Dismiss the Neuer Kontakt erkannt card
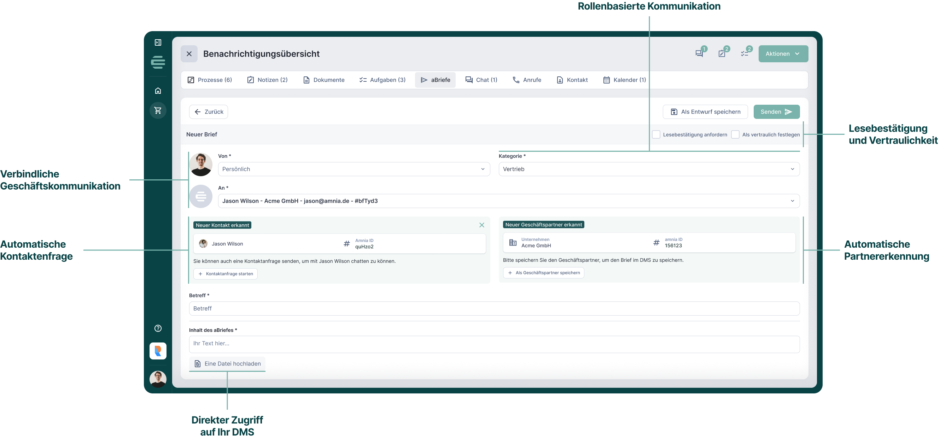Image resolution: width=946 pixels, height=438 pixels. [482, 225]
